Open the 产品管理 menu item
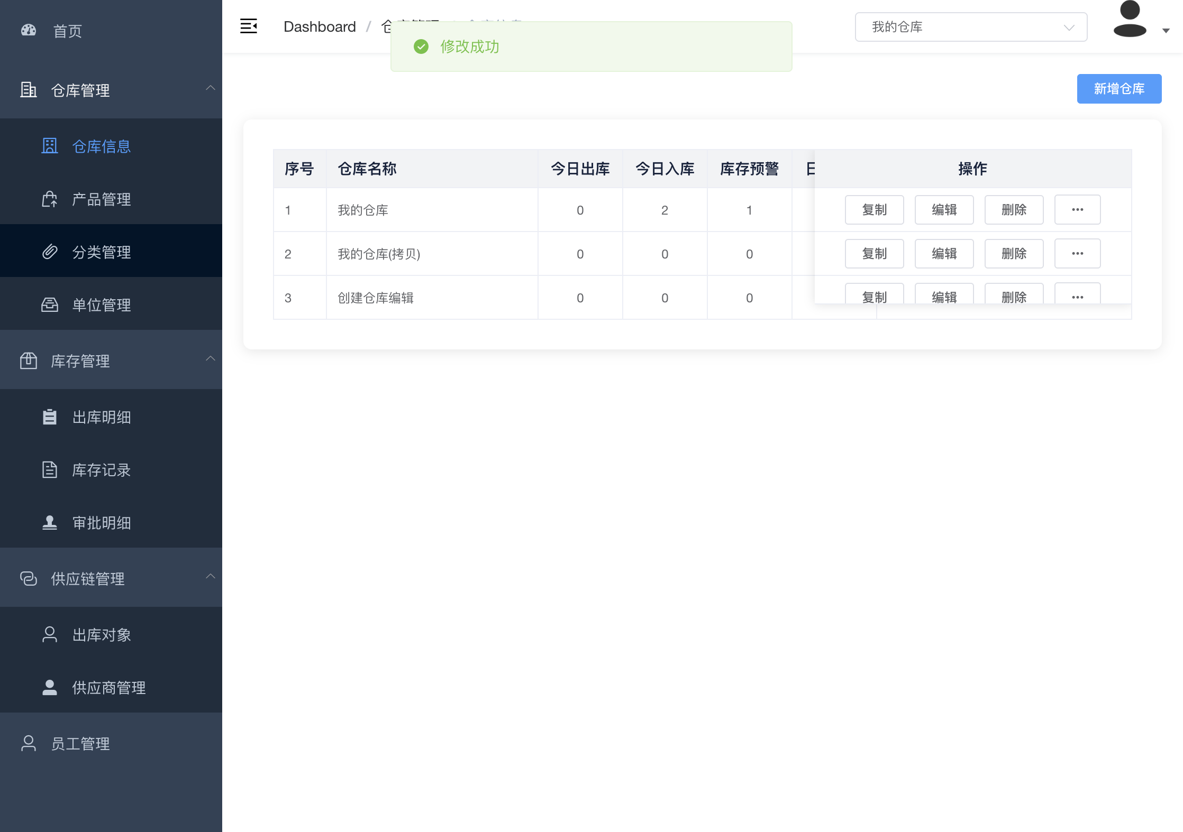The image size is (1183, 832). pyautogui.click(x=101, y=199)
